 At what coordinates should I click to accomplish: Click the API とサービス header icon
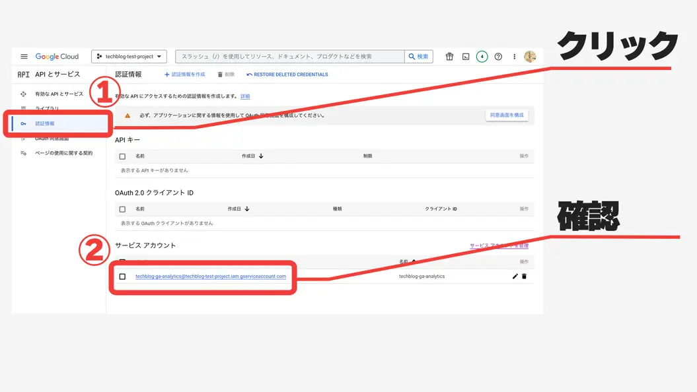point(23,74)
